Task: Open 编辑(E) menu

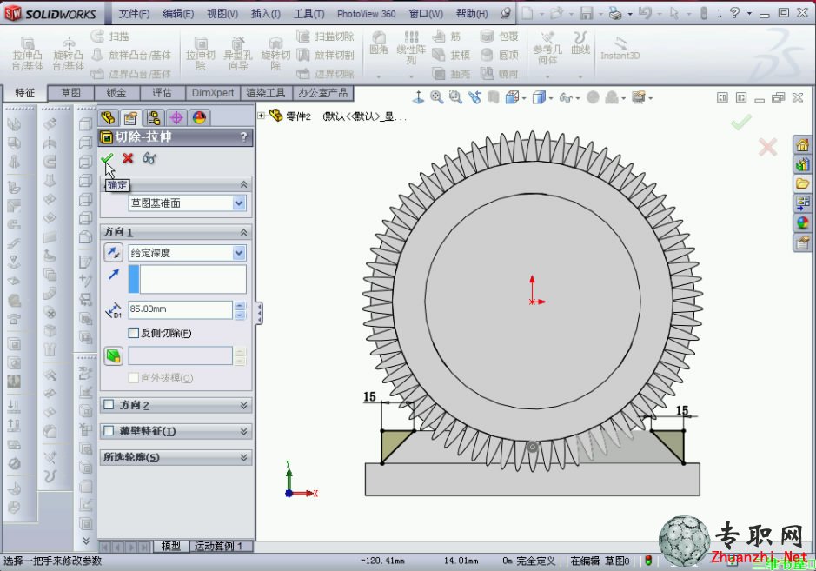Action: (x=178, y=14)
